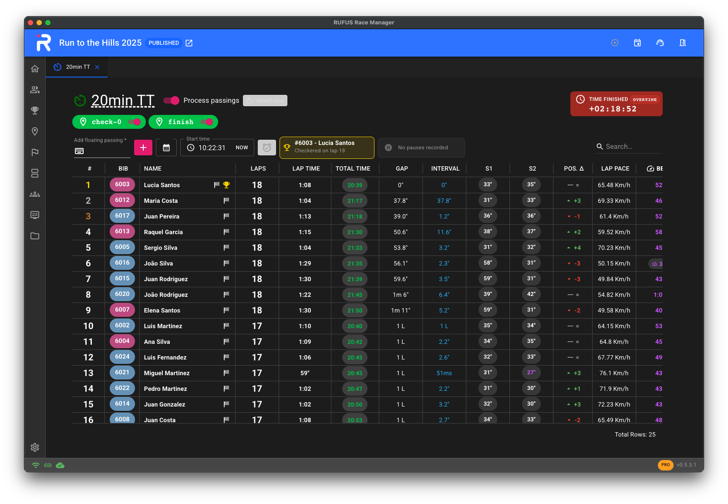
Task: Expand the No pauses recorded panel
Action: coord(421,148)
